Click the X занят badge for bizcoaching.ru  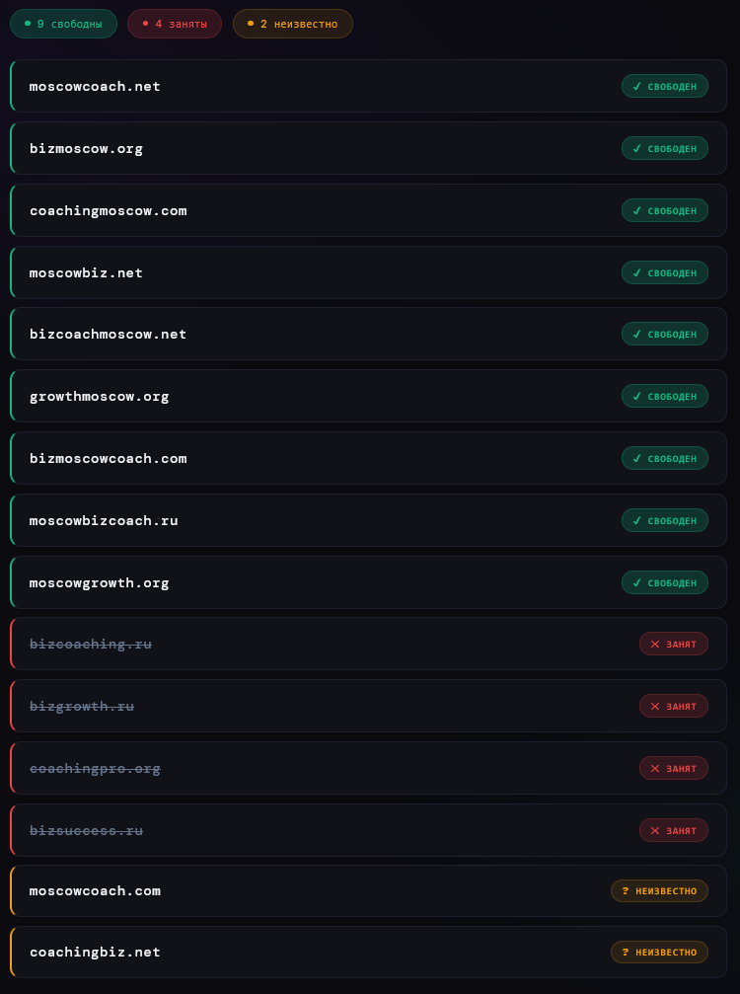click(x=673, y=644)
